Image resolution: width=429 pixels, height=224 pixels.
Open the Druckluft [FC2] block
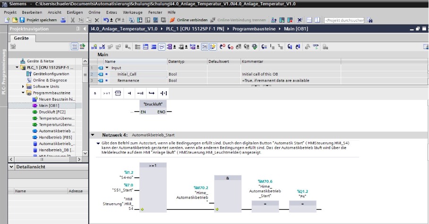[x=52, y=112]
